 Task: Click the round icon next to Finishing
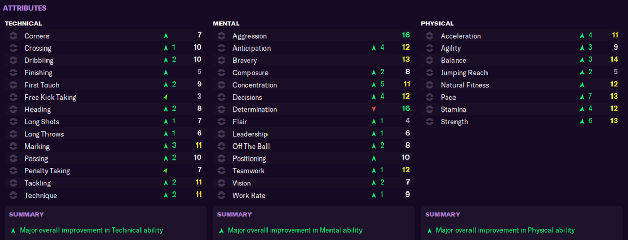pos(13,73)
